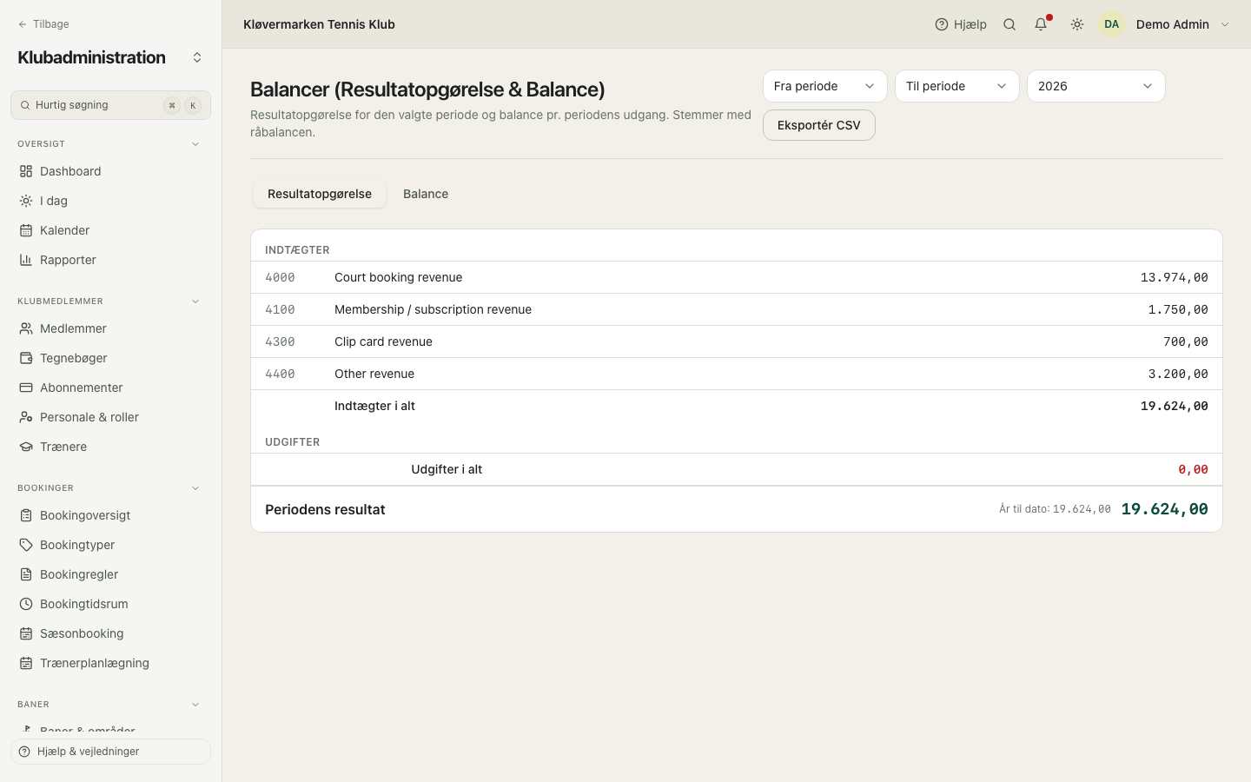The width and height of the screenshot is (1251, 782).
Task: Collapse the Oversigt sidebar section
Action: (x=195, y=144)
